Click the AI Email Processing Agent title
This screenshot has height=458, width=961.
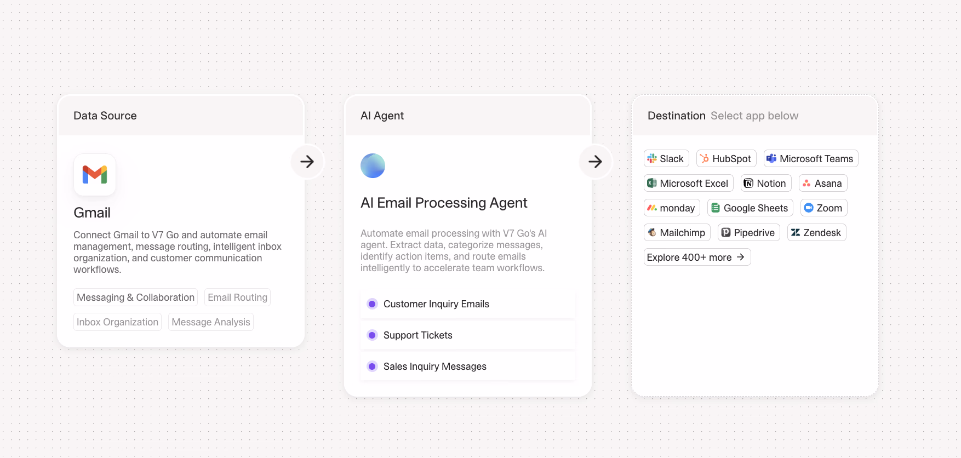[x=444, y=203]
